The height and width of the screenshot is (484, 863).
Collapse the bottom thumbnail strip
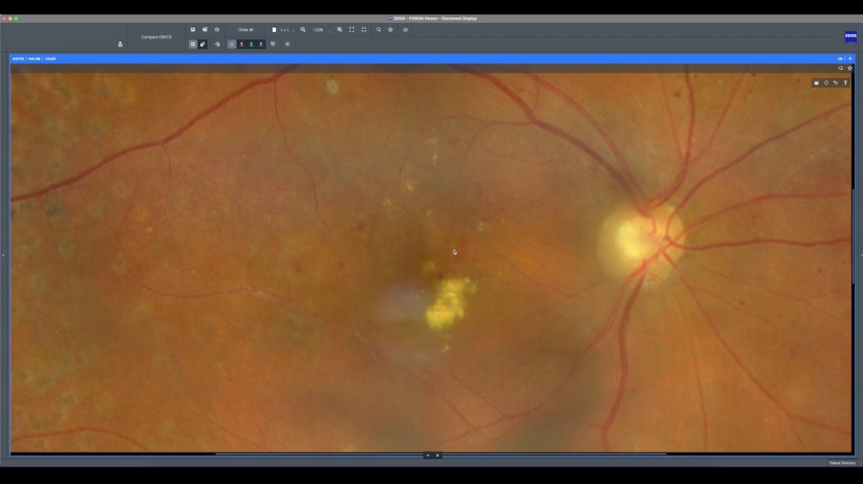click(x=427, y=455)
